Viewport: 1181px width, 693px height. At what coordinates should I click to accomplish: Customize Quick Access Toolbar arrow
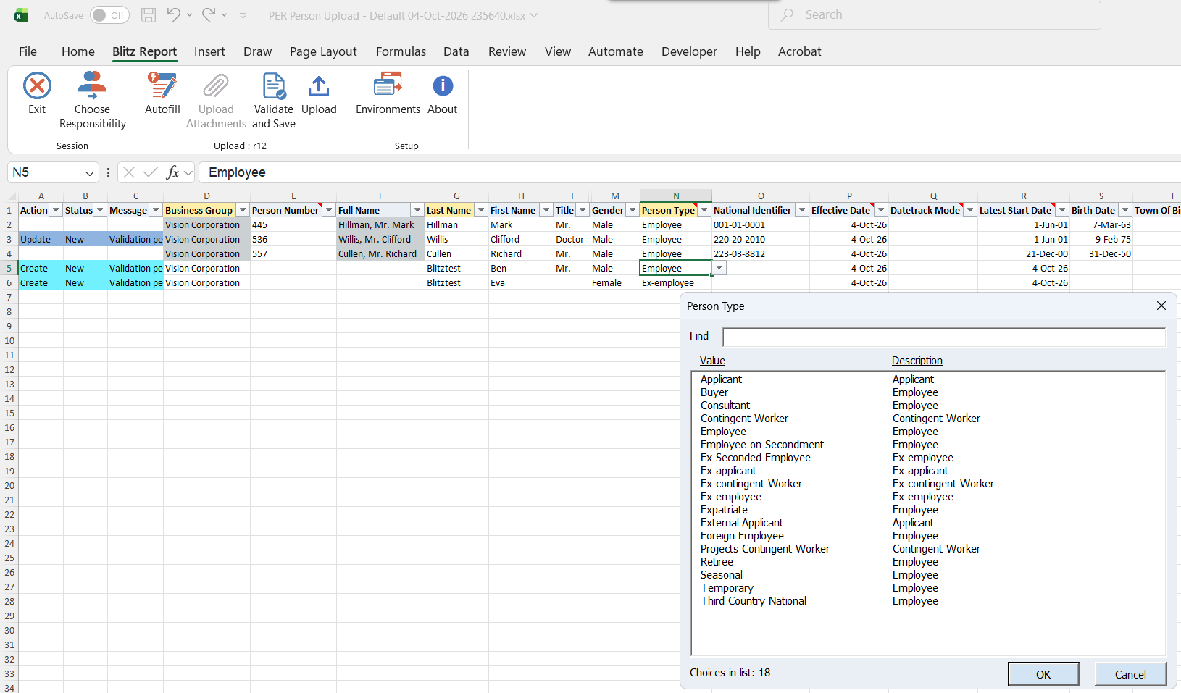243,15
